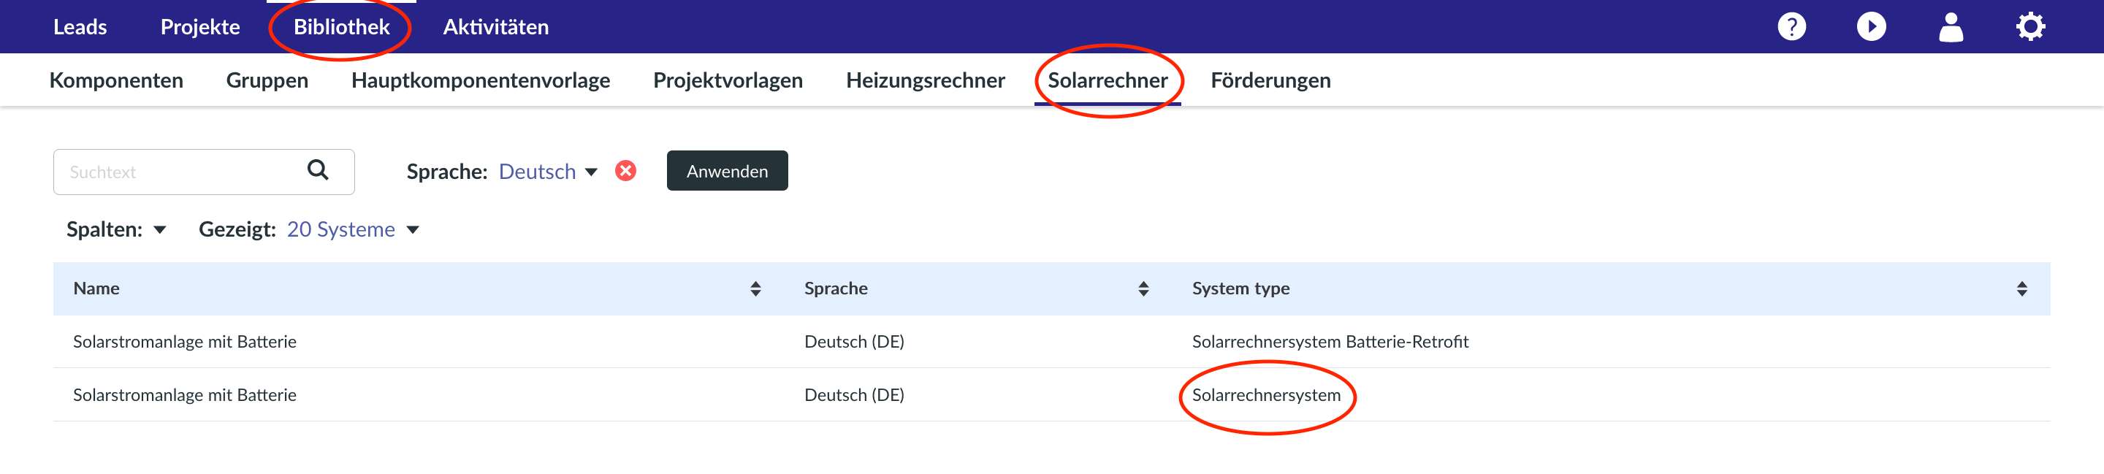Switch to the Komponenten tab
This screenshot has width=2104, height=474.
point(116,80)
